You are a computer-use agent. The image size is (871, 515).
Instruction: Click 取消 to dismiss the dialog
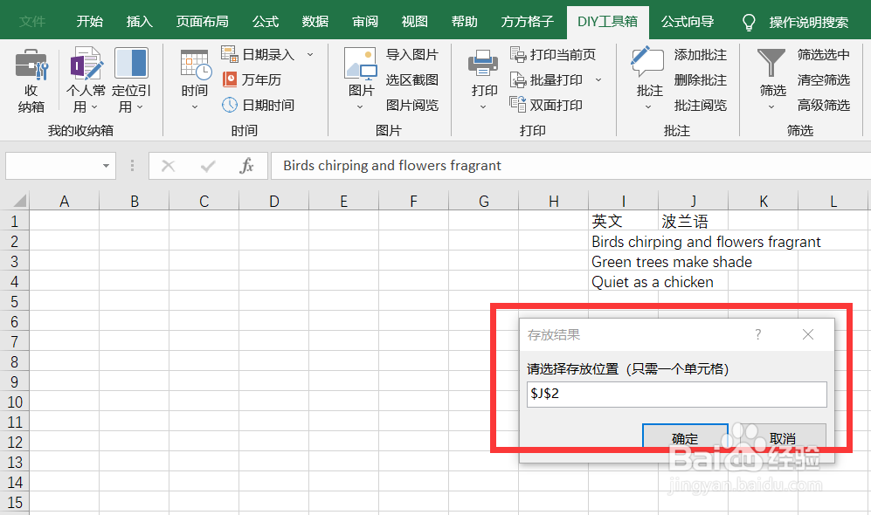point(783,438)
